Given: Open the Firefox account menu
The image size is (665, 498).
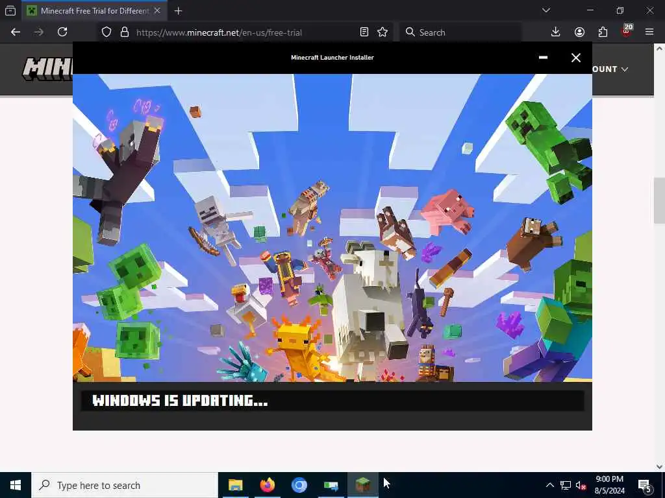Looking at the screenshot, I should tap(579, 32).
